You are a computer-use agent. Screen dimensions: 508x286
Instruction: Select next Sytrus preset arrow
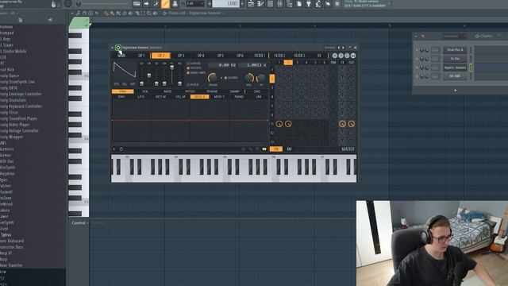coord(343,48)
